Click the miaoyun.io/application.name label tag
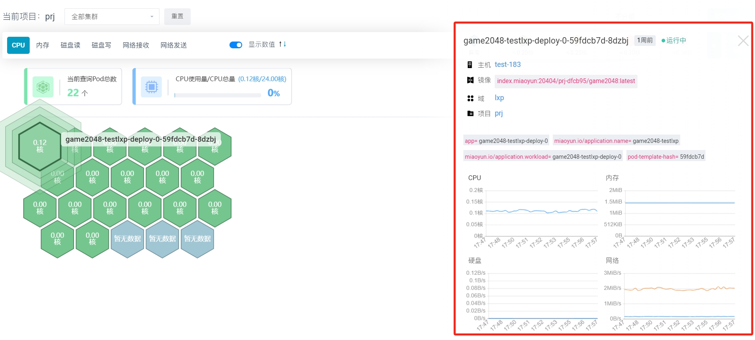The width and height of the screenshot is (755, 340). [616, 141]
